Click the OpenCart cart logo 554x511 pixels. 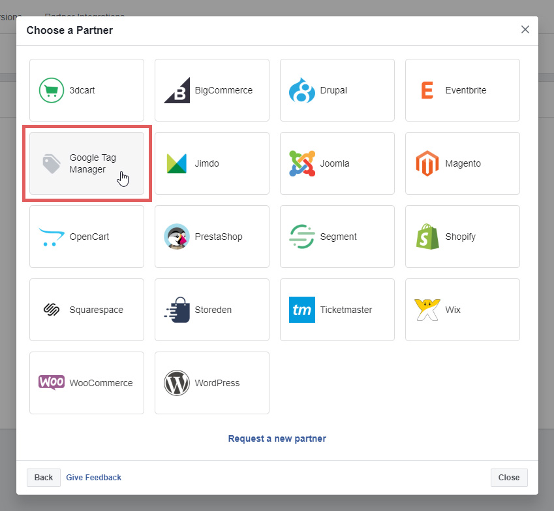(x=52, y=237)
